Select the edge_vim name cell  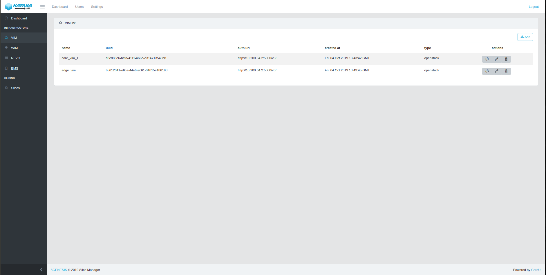[x=68, y=70]
